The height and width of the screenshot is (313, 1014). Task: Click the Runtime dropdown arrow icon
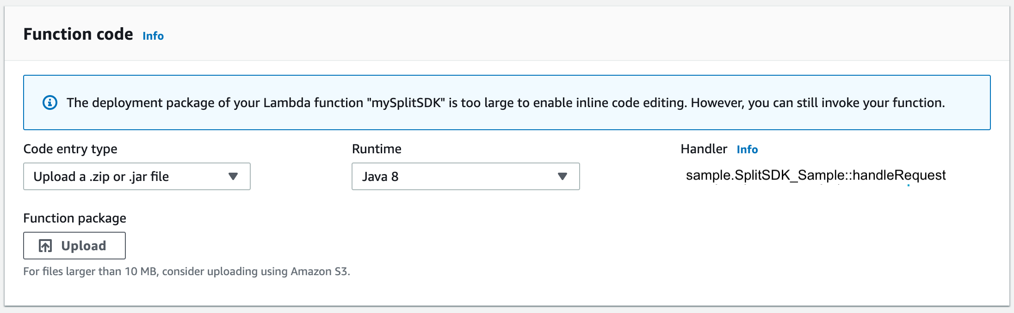click(x=562, y=176)
